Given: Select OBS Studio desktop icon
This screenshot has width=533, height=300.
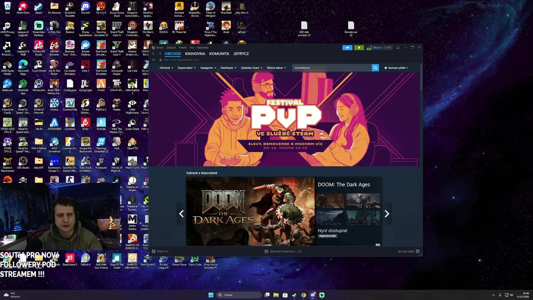Looking at the screenshot, I should [x=23, y=163].
